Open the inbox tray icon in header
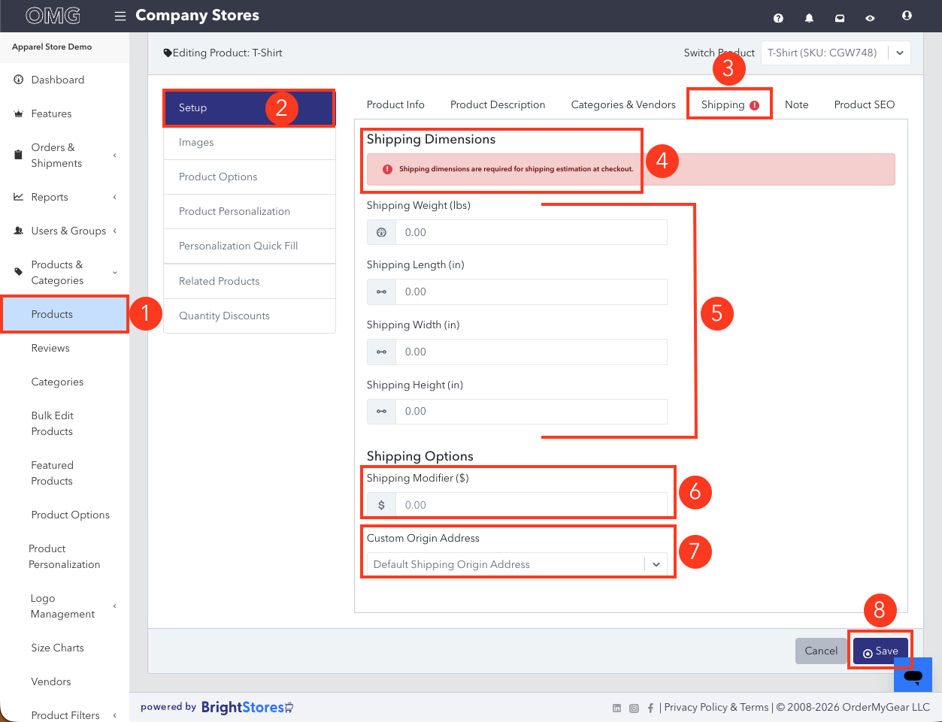The width and height of the screenshot is (942, 722). tap(840, 18)
